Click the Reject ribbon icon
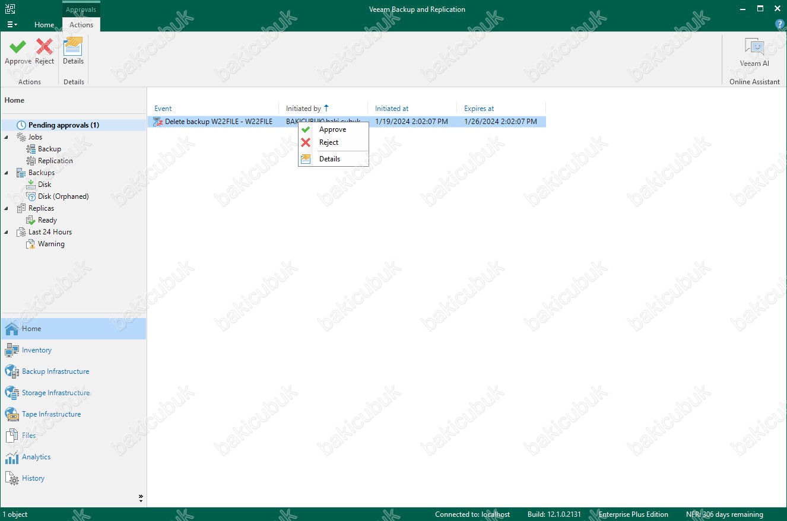This screenshot has width=787, height=521. 45,52
